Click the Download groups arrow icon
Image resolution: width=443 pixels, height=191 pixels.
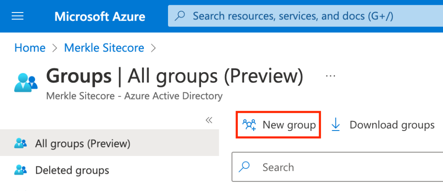(335, 125)
